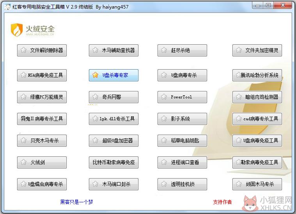Viewport: 296px width, 214px height.
Task: Launch 火绒剑
Action: (x=42, y=162)
